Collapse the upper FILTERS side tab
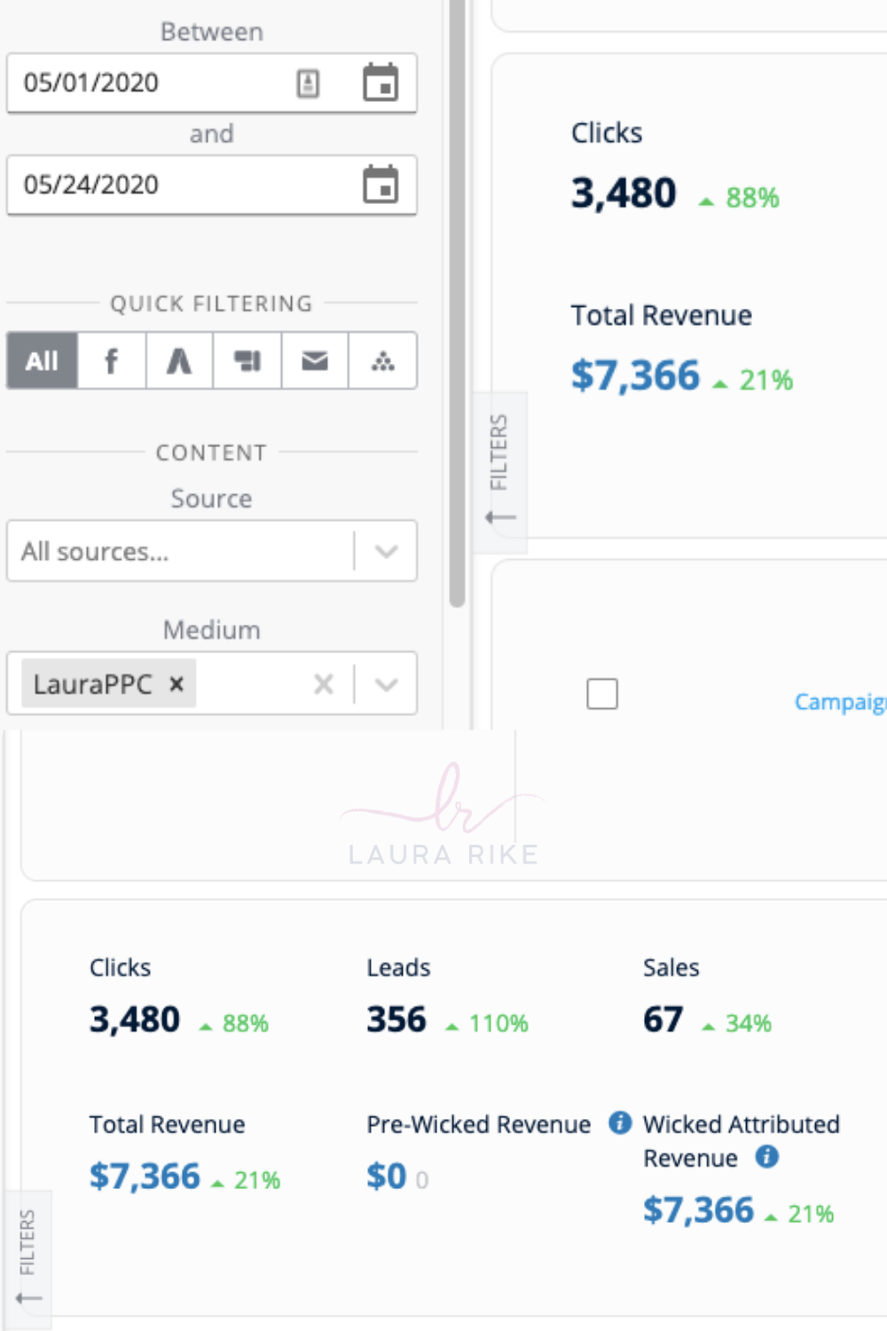Image resolution: width=887 pixels, height=1331 pixels. pos(500,472)
